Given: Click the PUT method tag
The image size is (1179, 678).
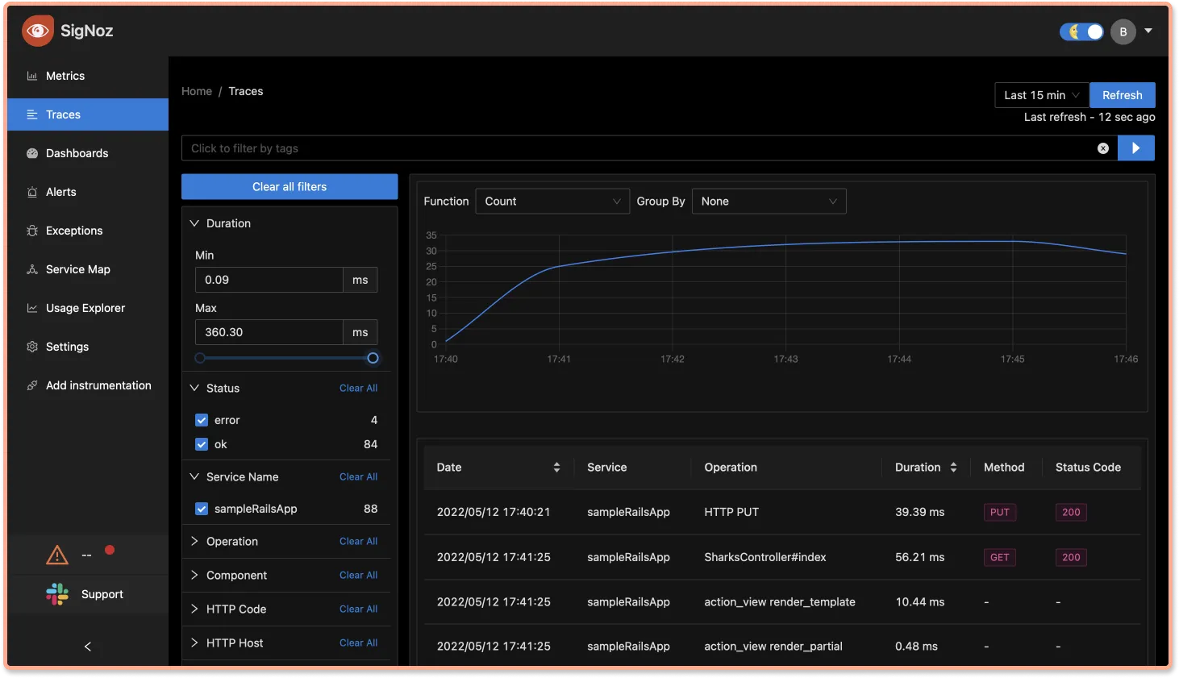Looking at the screenshot, I should pyautogui.click(x=999, y=512).
